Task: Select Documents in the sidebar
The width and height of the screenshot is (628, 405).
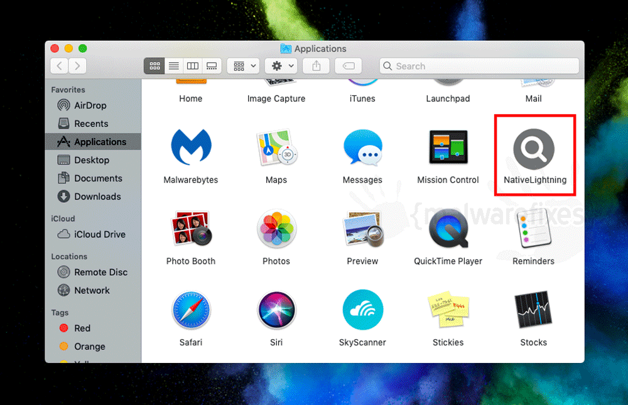Action: click(x=93, y=178)
